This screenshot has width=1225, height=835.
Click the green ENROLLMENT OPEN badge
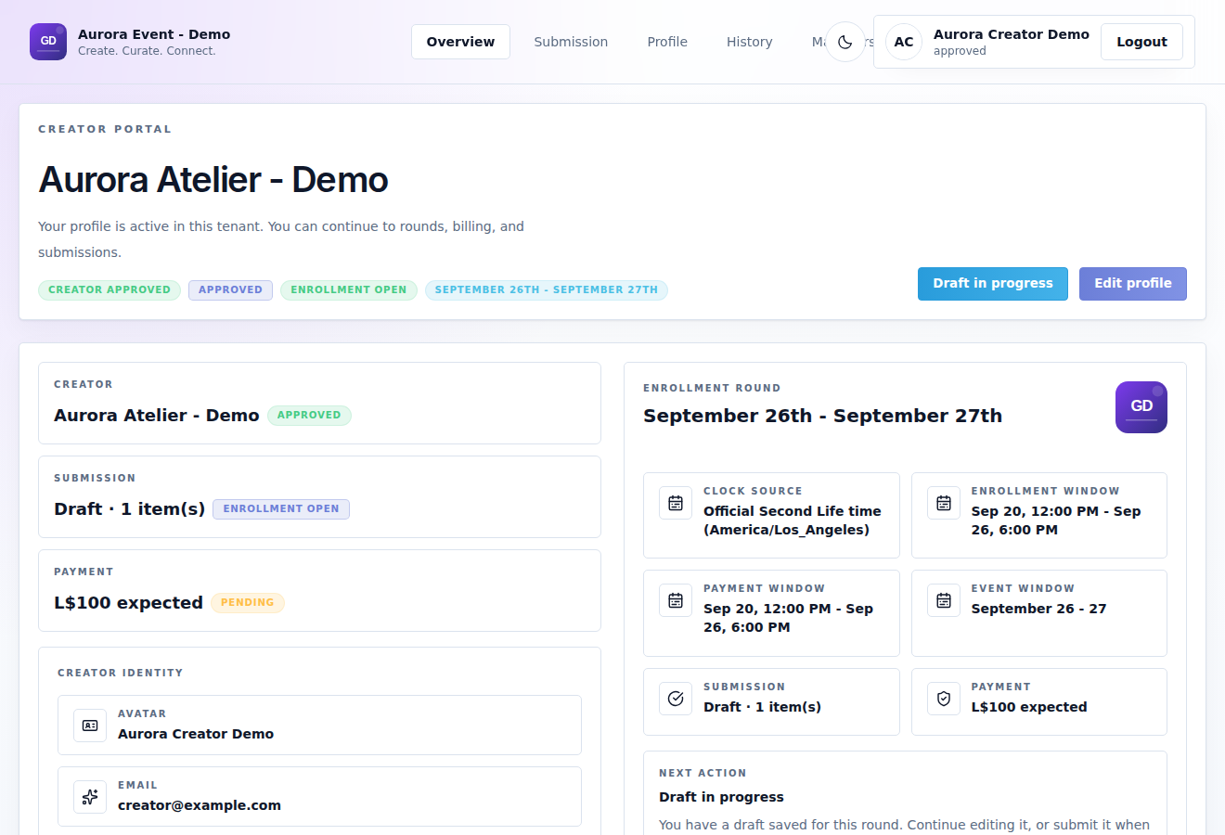pyautogui.click(x=349, y=290)
